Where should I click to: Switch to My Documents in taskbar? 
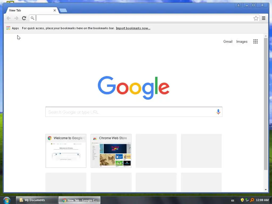click(37, 200)
